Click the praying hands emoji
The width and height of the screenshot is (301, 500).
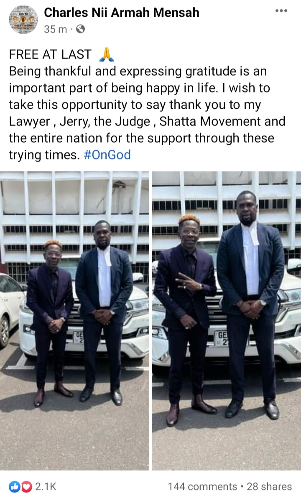coord(107,54)
